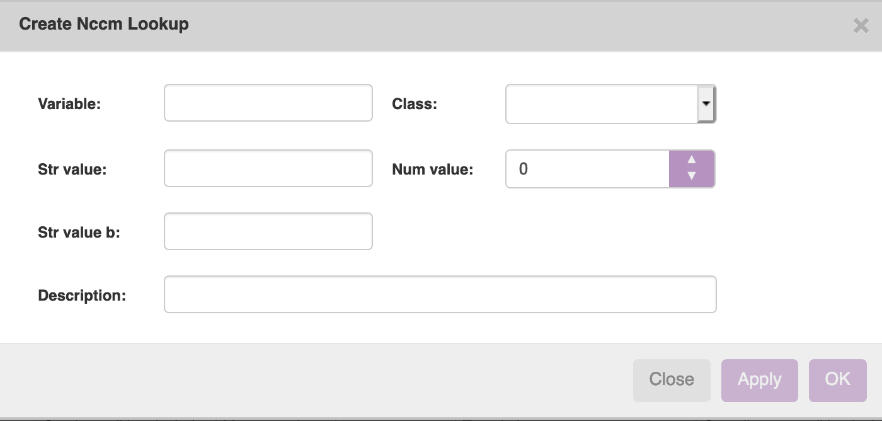Decrease Num value with the down arrow

(691, 177)
